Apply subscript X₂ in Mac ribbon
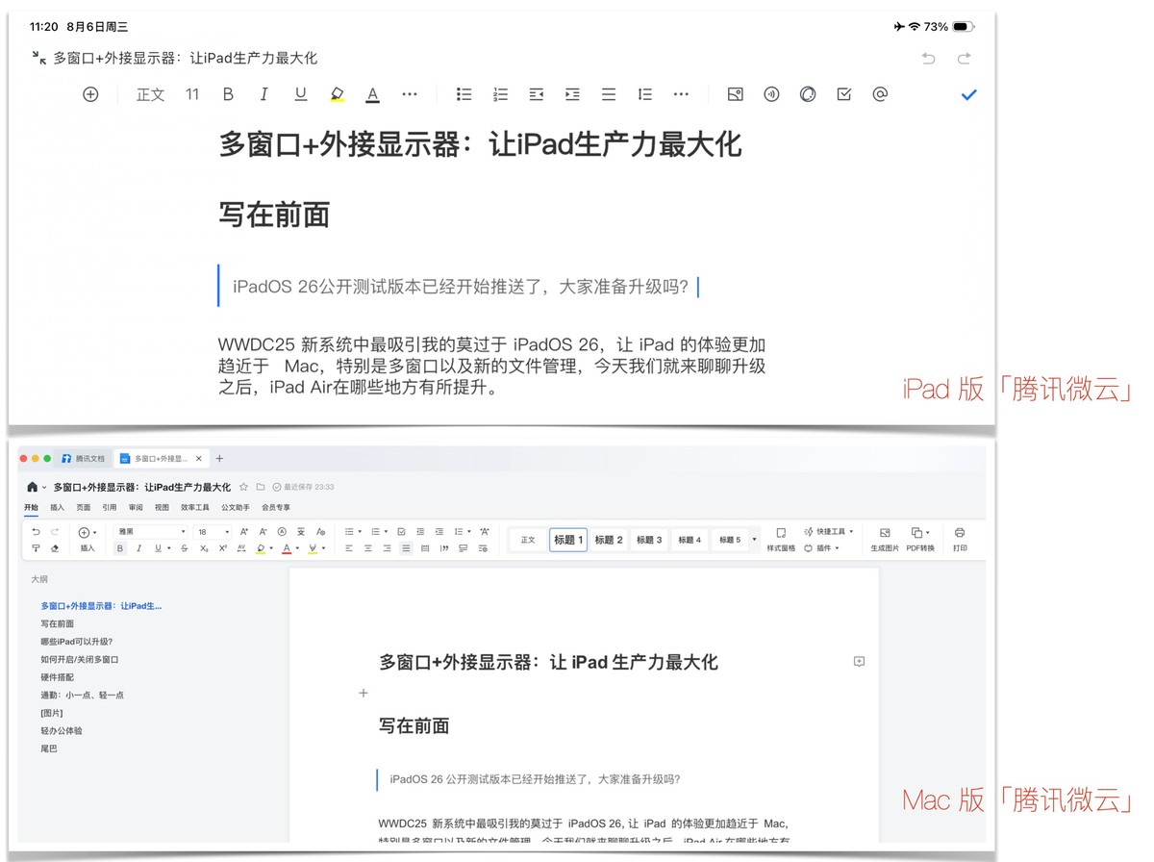 [204, 548]
